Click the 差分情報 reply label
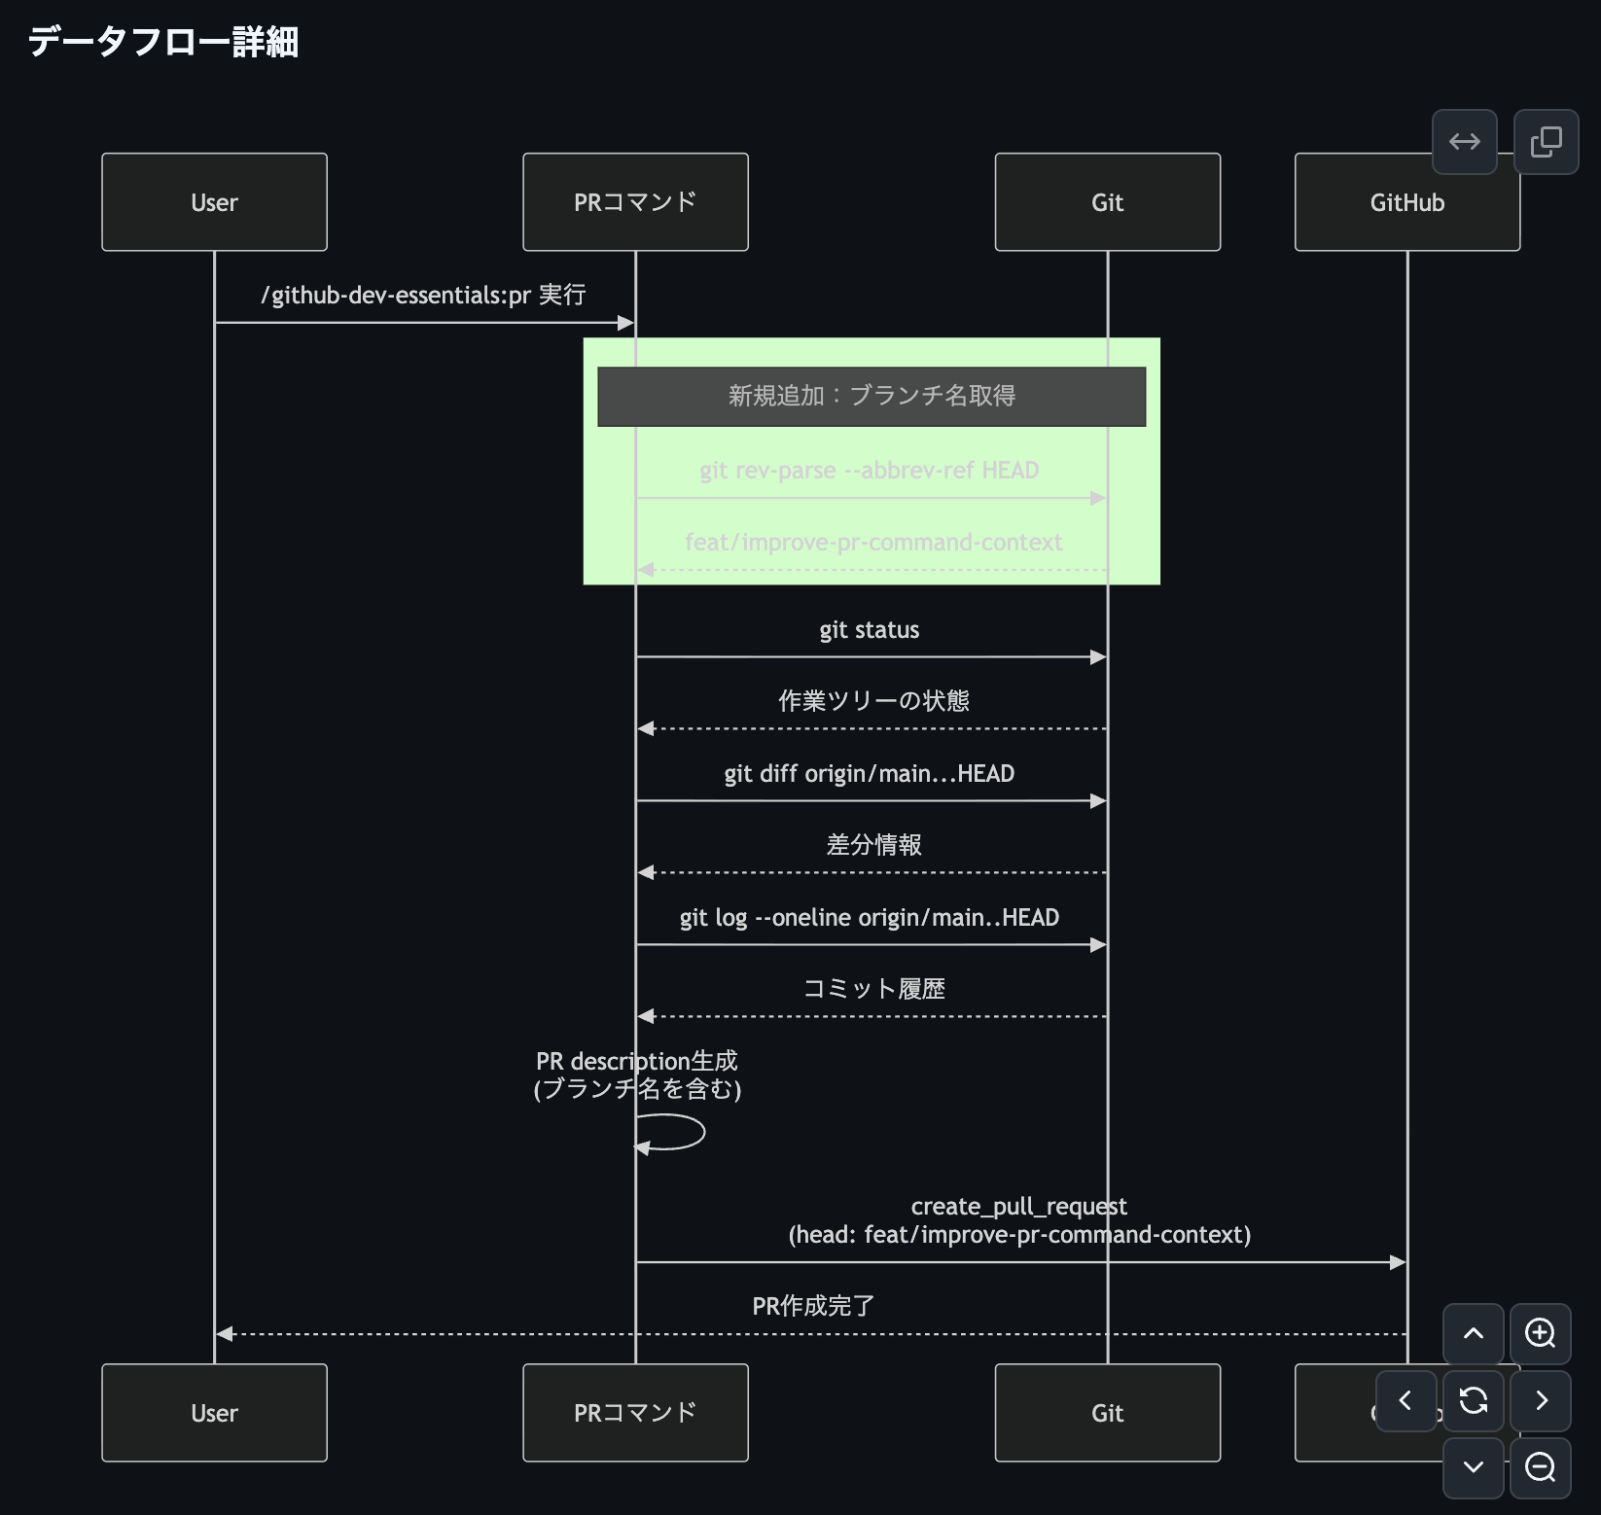The image size is (1601, 1515). tap(873, 845)
